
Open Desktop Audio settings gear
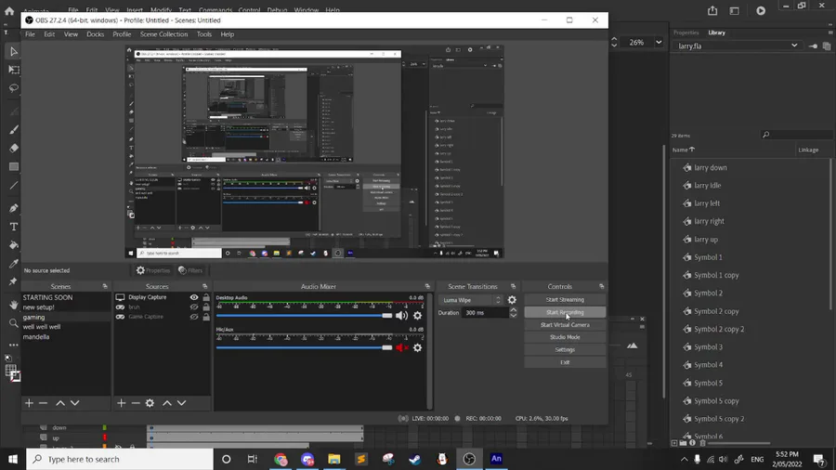(x=417, y=316)
